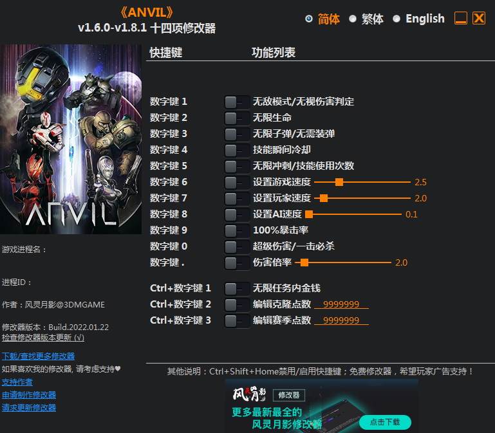The height and width of the screenshot is (433, 495).
Task: Toggle the 编辑赛季点数 switch
Action: 237,320
